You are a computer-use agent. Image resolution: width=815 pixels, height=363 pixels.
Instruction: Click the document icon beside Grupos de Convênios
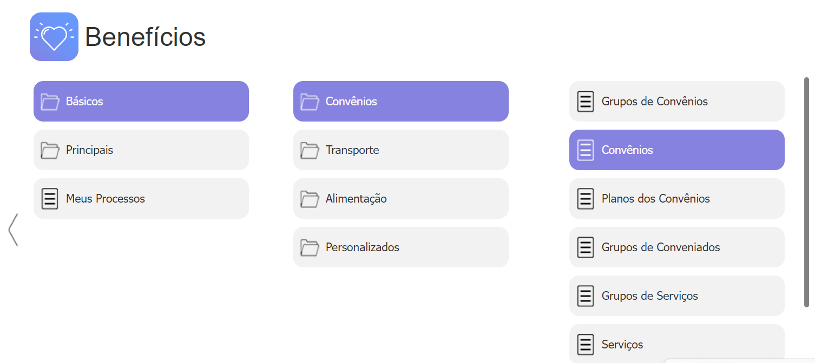tap(586, 102)
